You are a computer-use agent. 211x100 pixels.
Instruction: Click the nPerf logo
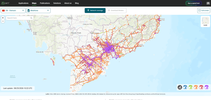tap(5, 3)
